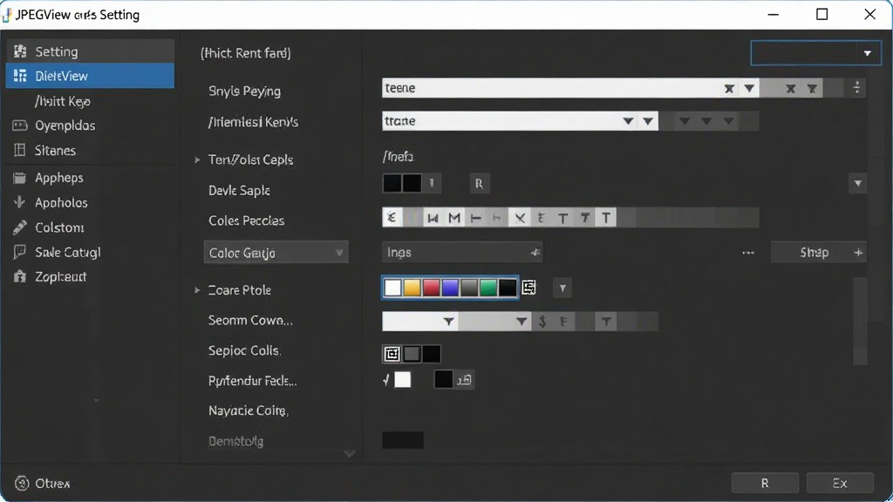Click the last T icon in Coles Pecdes toolbar
This screenshot has height=502, width=893.
tap(606, 217)
